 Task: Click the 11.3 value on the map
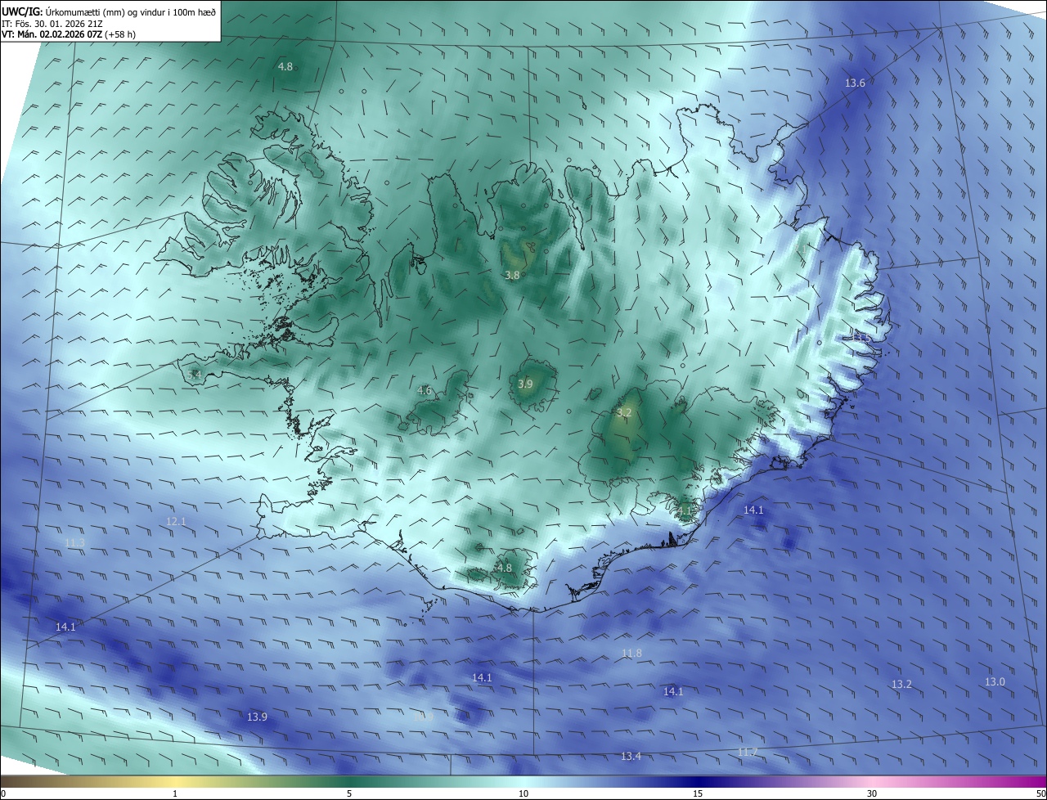click(74, 543)
